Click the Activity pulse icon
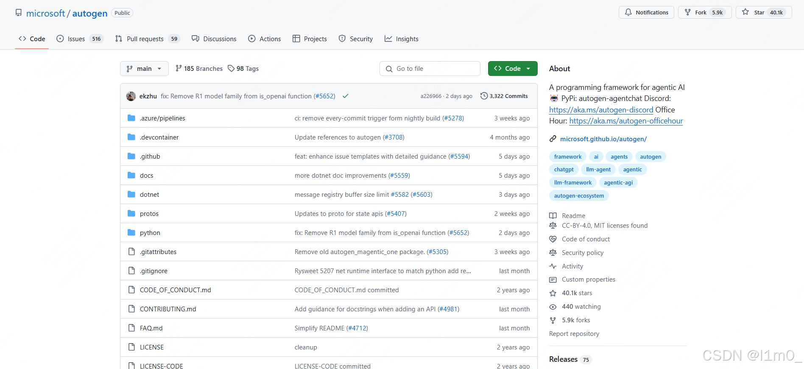Screen dimensions: 804x369 [x=553, y=266]
